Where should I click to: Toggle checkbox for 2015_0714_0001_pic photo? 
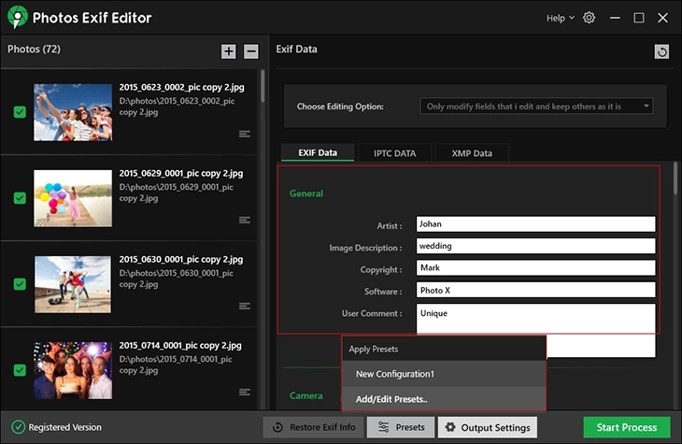click(x=20, y=370)
